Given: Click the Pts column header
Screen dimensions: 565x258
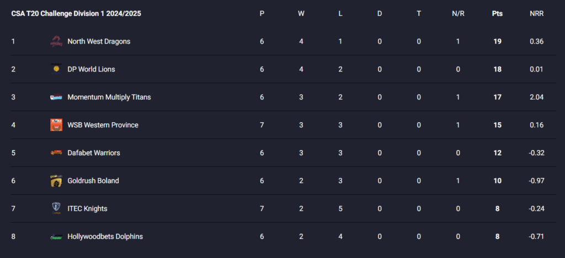Looking at the screenshot, I should point(497,14).
